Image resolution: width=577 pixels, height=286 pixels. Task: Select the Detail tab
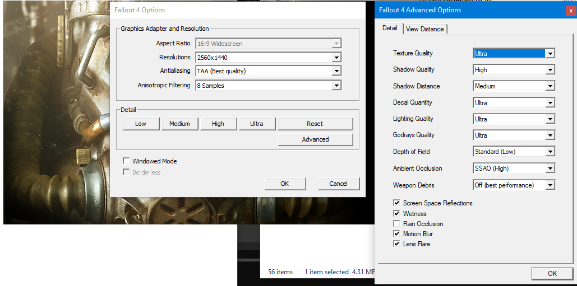390,29
